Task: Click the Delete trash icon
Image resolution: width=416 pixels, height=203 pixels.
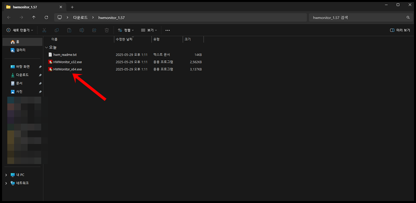Action: click(106, 30)
